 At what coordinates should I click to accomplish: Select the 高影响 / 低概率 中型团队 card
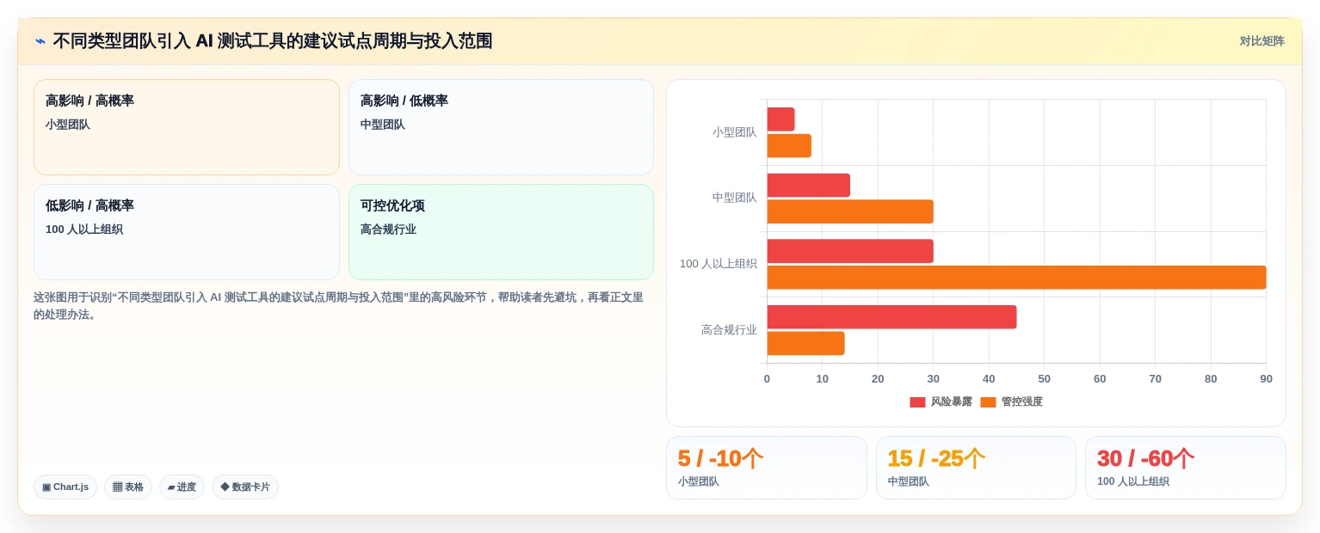tap(501, 127)
